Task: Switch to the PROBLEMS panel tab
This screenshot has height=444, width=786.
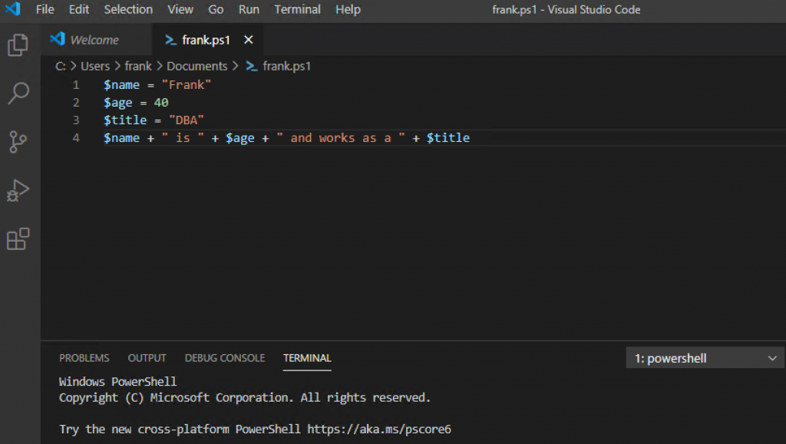Action: (84, 358)
